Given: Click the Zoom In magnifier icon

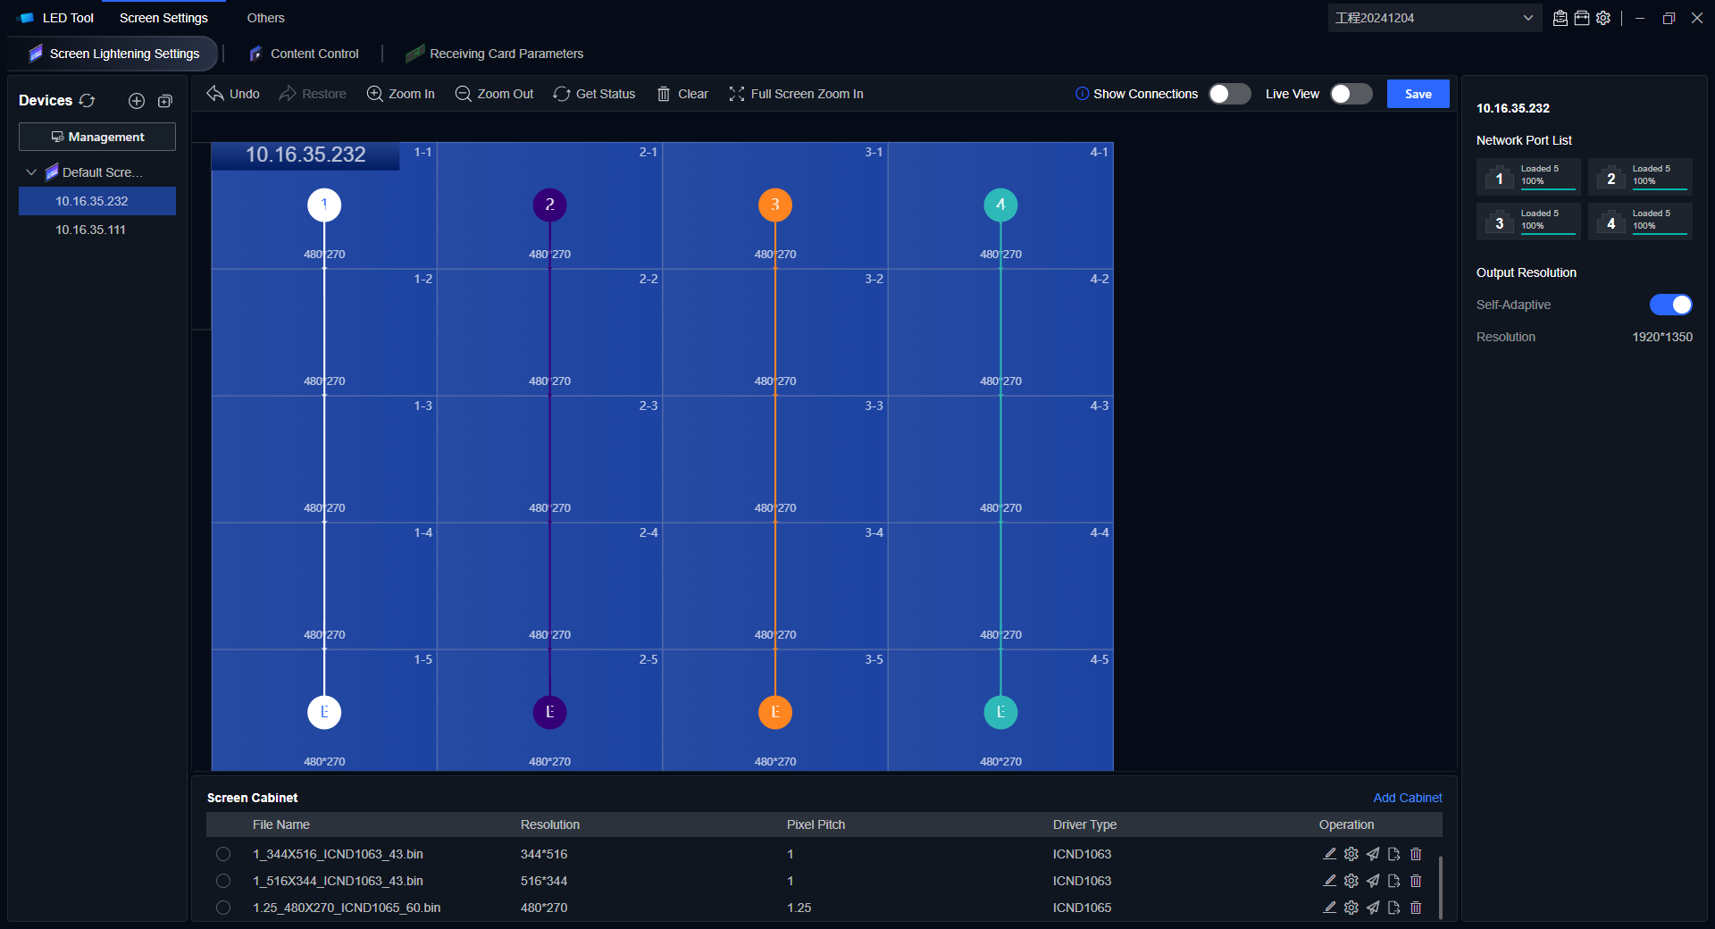Looking at the screenshot, I should 375,94.
